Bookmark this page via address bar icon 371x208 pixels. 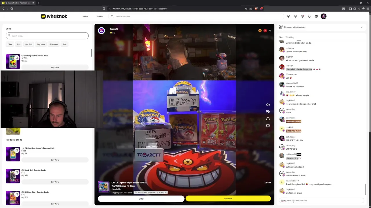104,9
